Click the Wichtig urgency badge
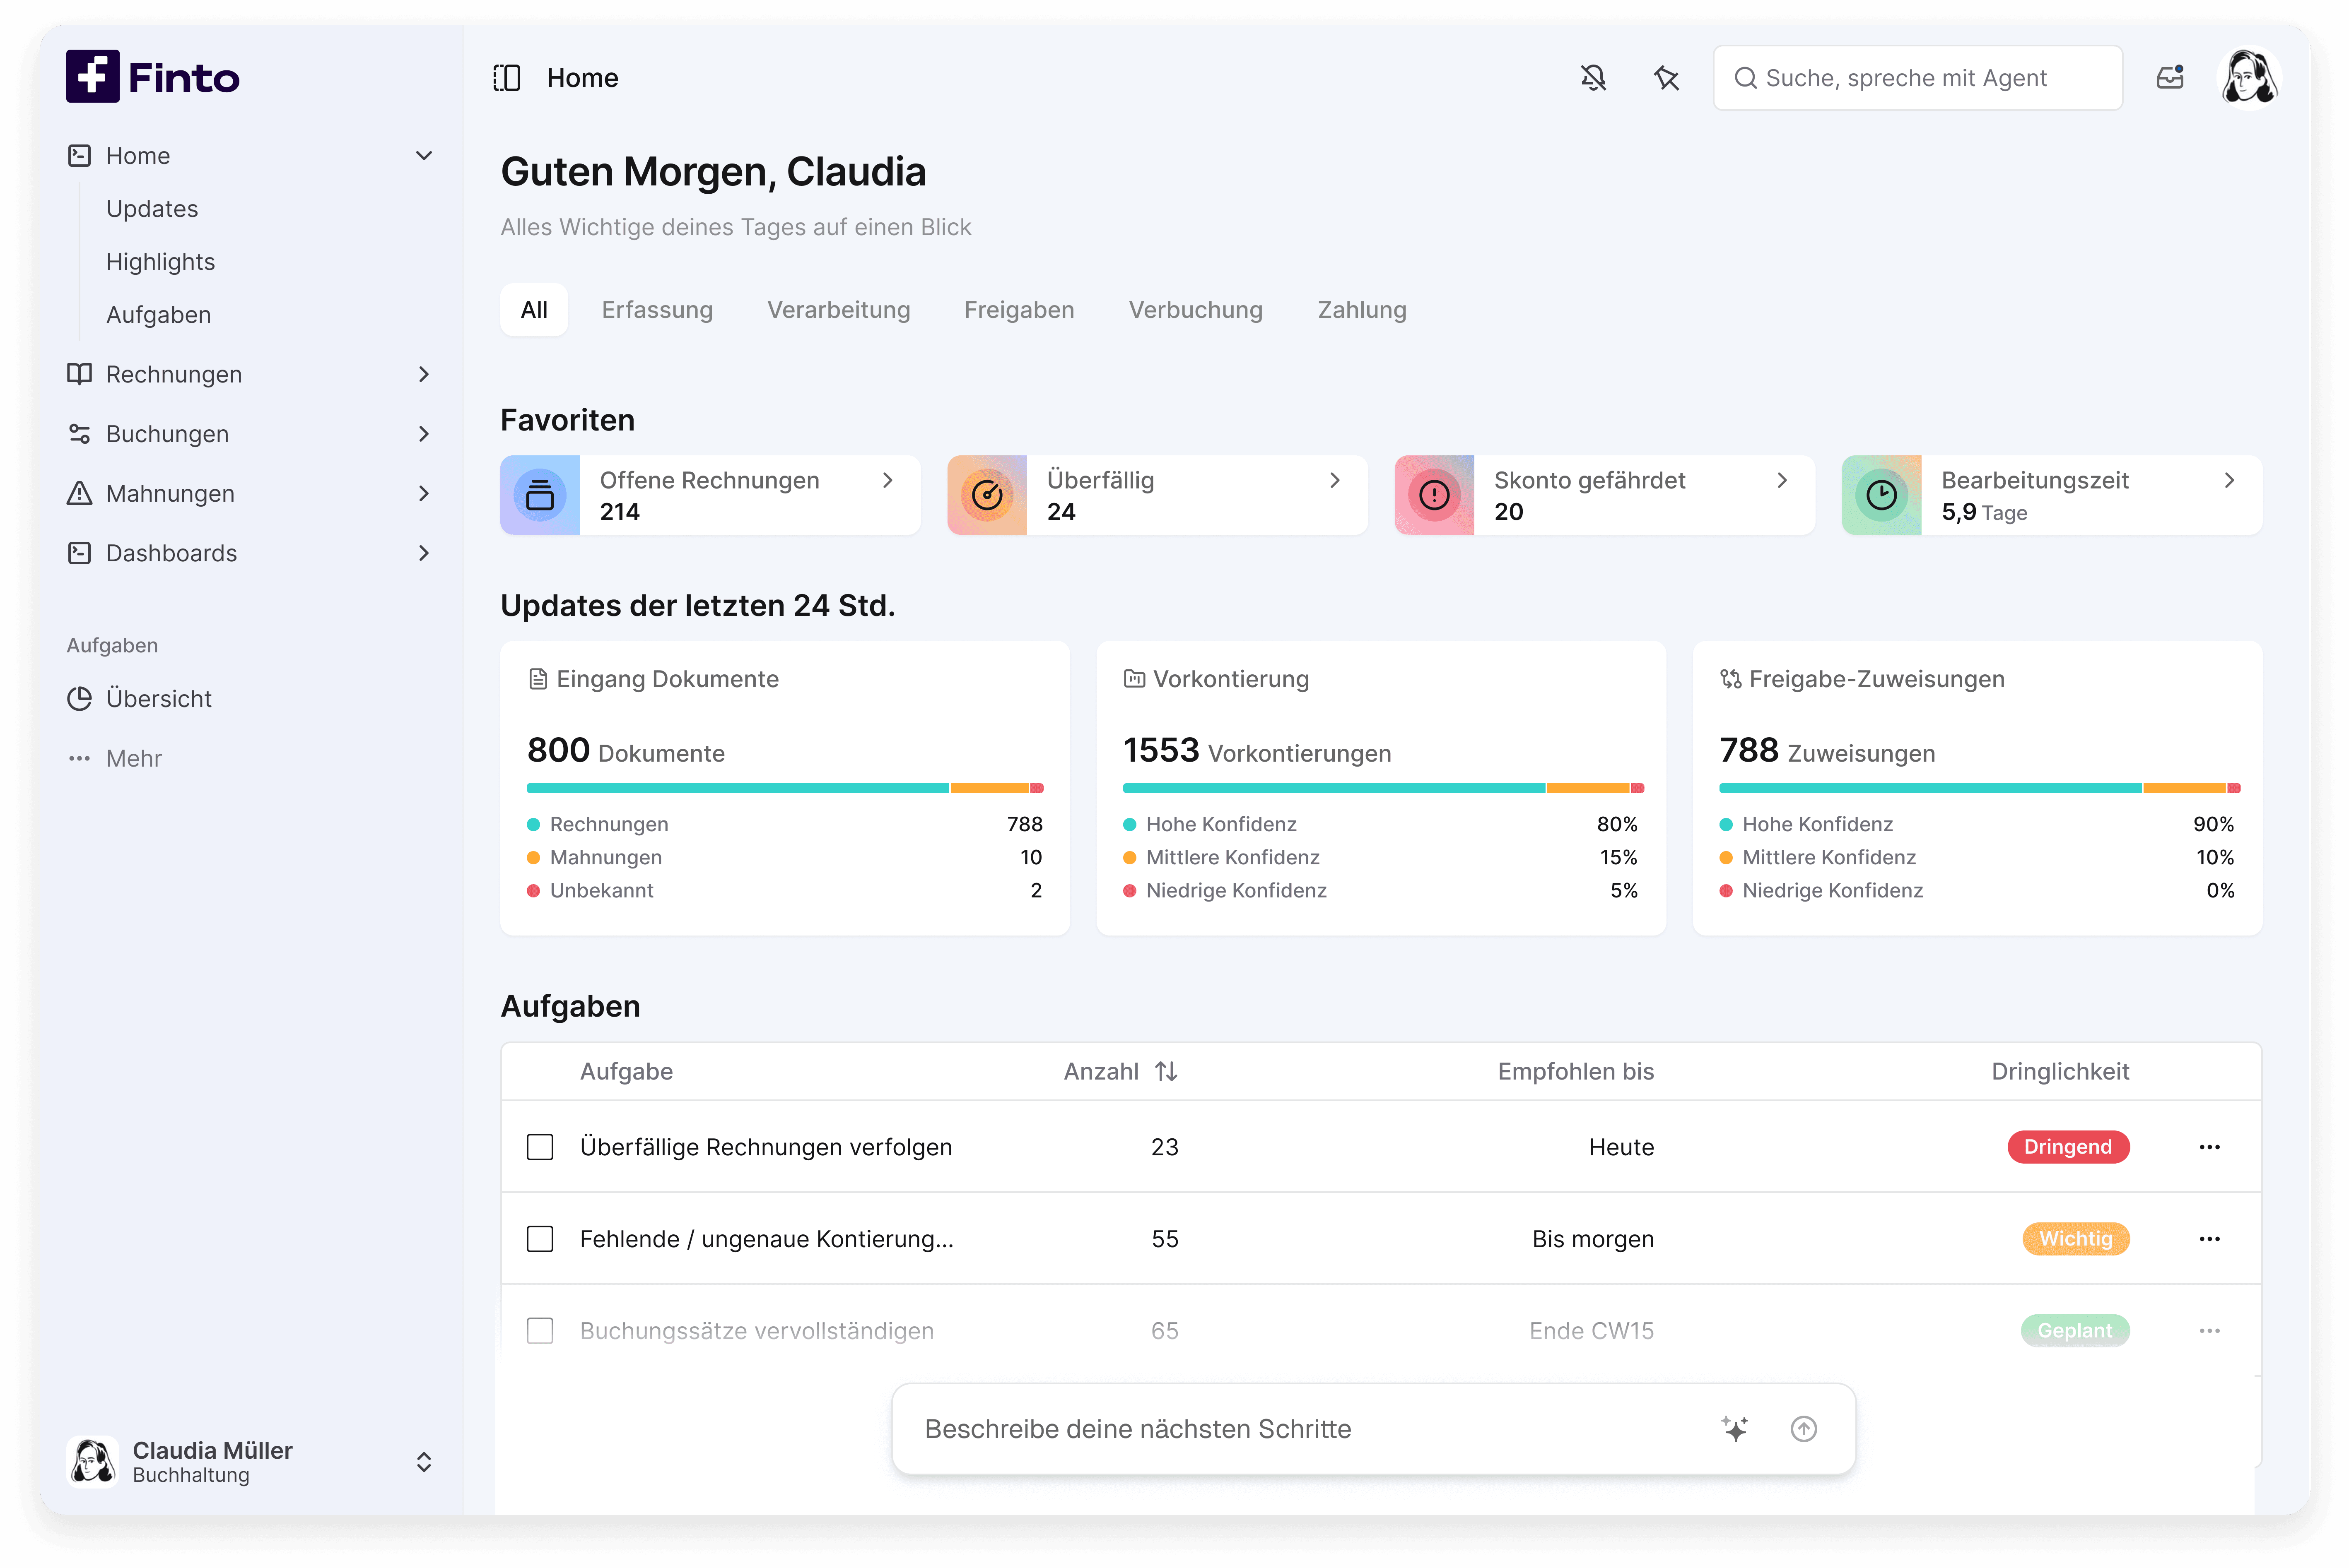 pyautogui.click(x=2076, y=1239)
